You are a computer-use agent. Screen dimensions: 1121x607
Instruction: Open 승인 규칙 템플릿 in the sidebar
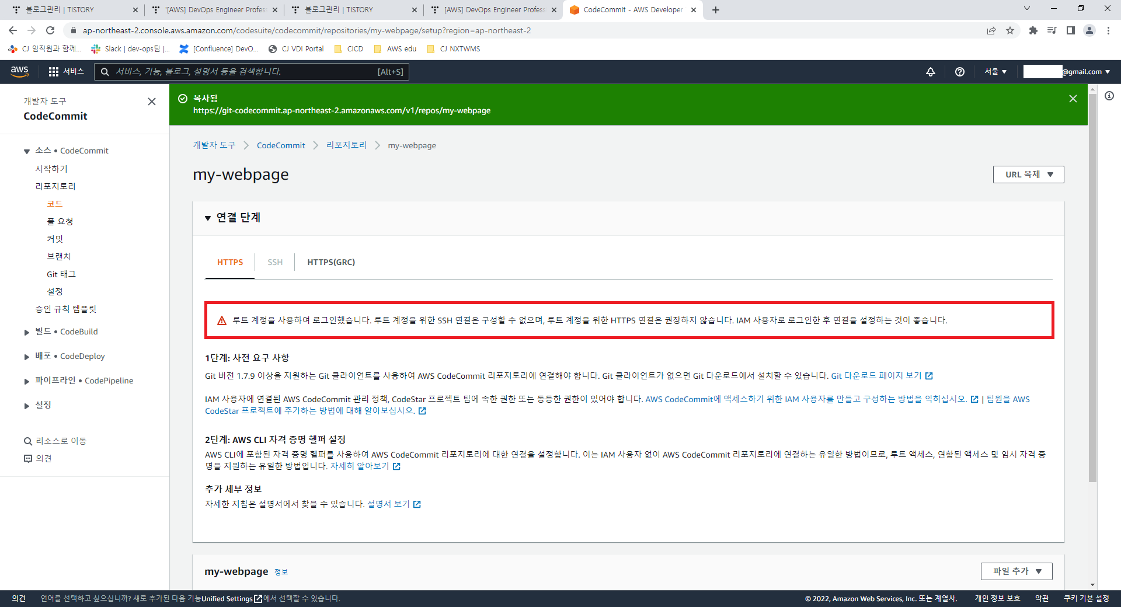click(x=66, y=309)
